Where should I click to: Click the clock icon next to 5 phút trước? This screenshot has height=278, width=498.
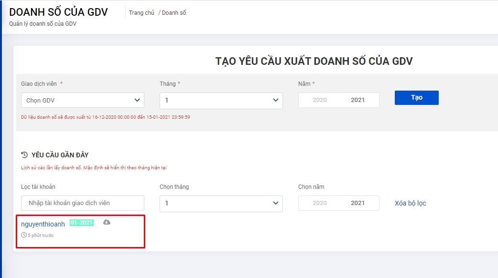point(24,235)
